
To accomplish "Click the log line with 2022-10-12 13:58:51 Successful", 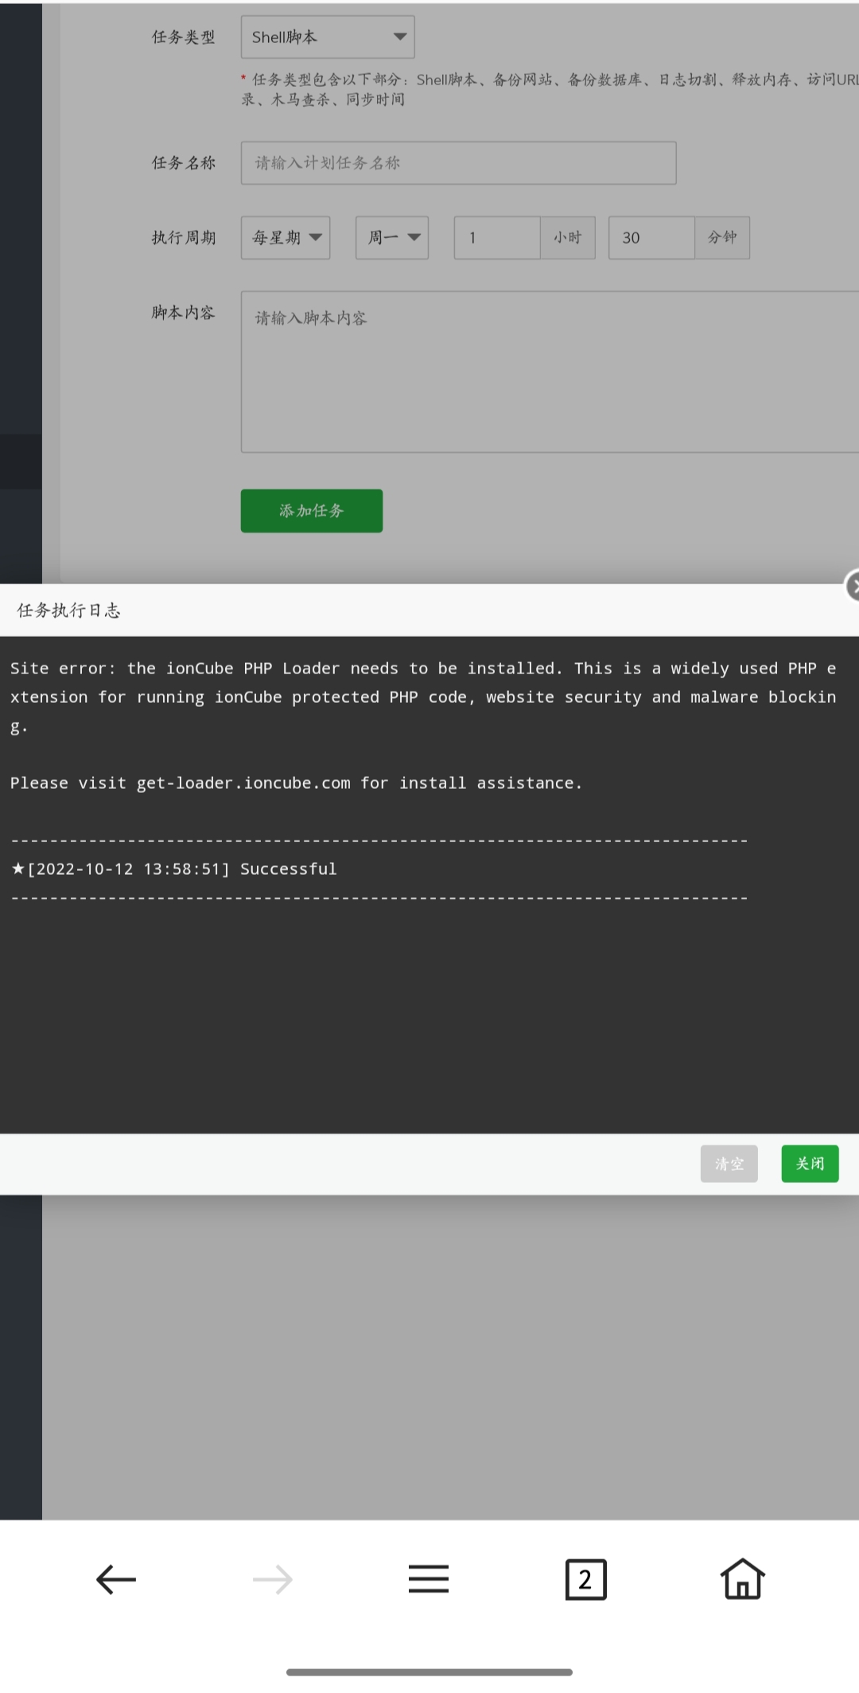I will (174, 869).
